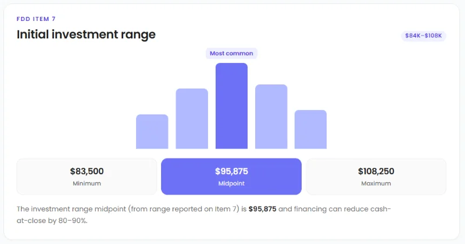Click the FDD ITEM 7 label

[36, 19]
